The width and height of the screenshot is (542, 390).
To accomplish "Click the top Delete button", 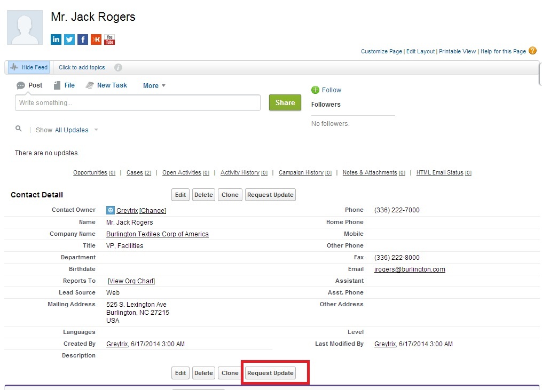I will [203, 195].
